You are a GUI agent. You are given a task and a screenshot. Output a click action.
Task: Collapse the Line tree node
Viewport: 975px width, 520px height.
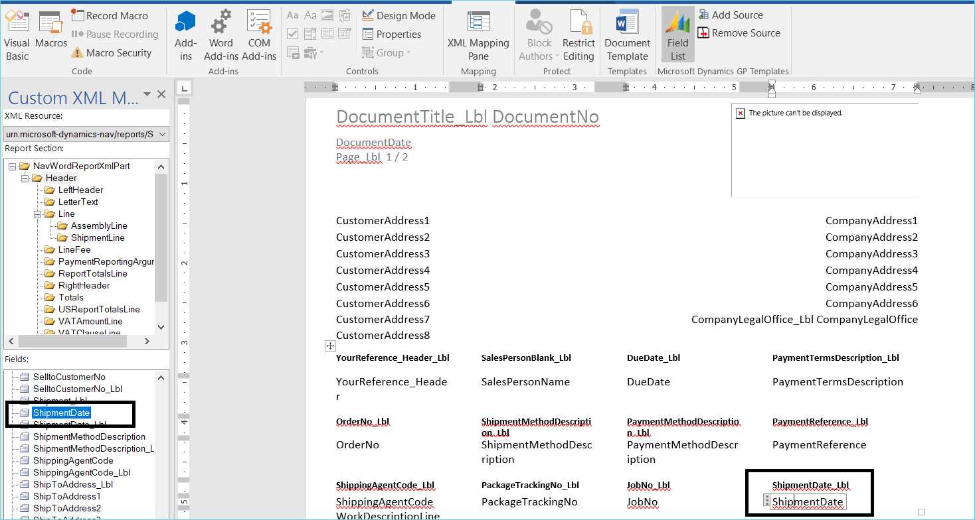pos(37,214)
